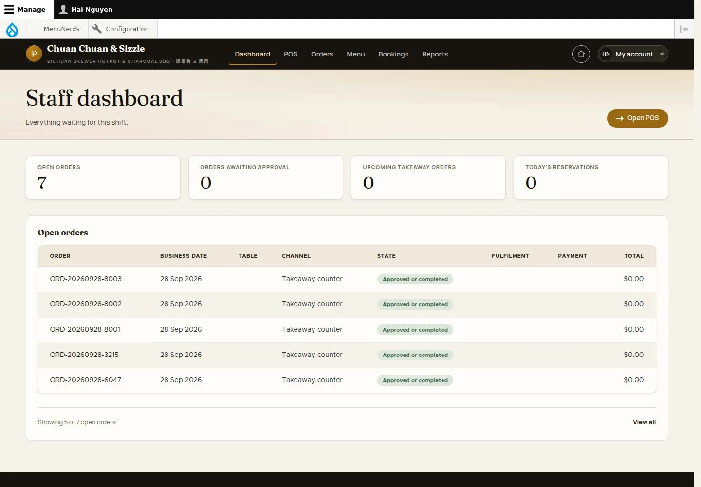Click state badge for order 8002
Screen dimensions: 701x487
coord(415,304)
